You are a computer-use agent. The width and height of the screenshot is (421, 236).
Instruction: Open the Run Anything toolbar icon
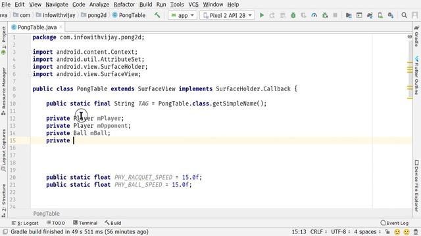[x=359, y=16]
